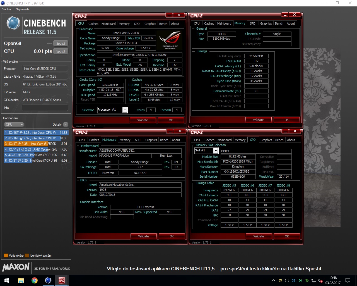Click the DRAM Frequency 947.5 MHz value
Viewport: 357px width, 286px height.
[256, 56]
